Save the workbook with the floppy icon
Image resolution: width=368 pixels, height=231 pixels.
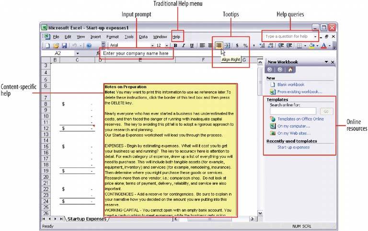click(x=64, y=46)
